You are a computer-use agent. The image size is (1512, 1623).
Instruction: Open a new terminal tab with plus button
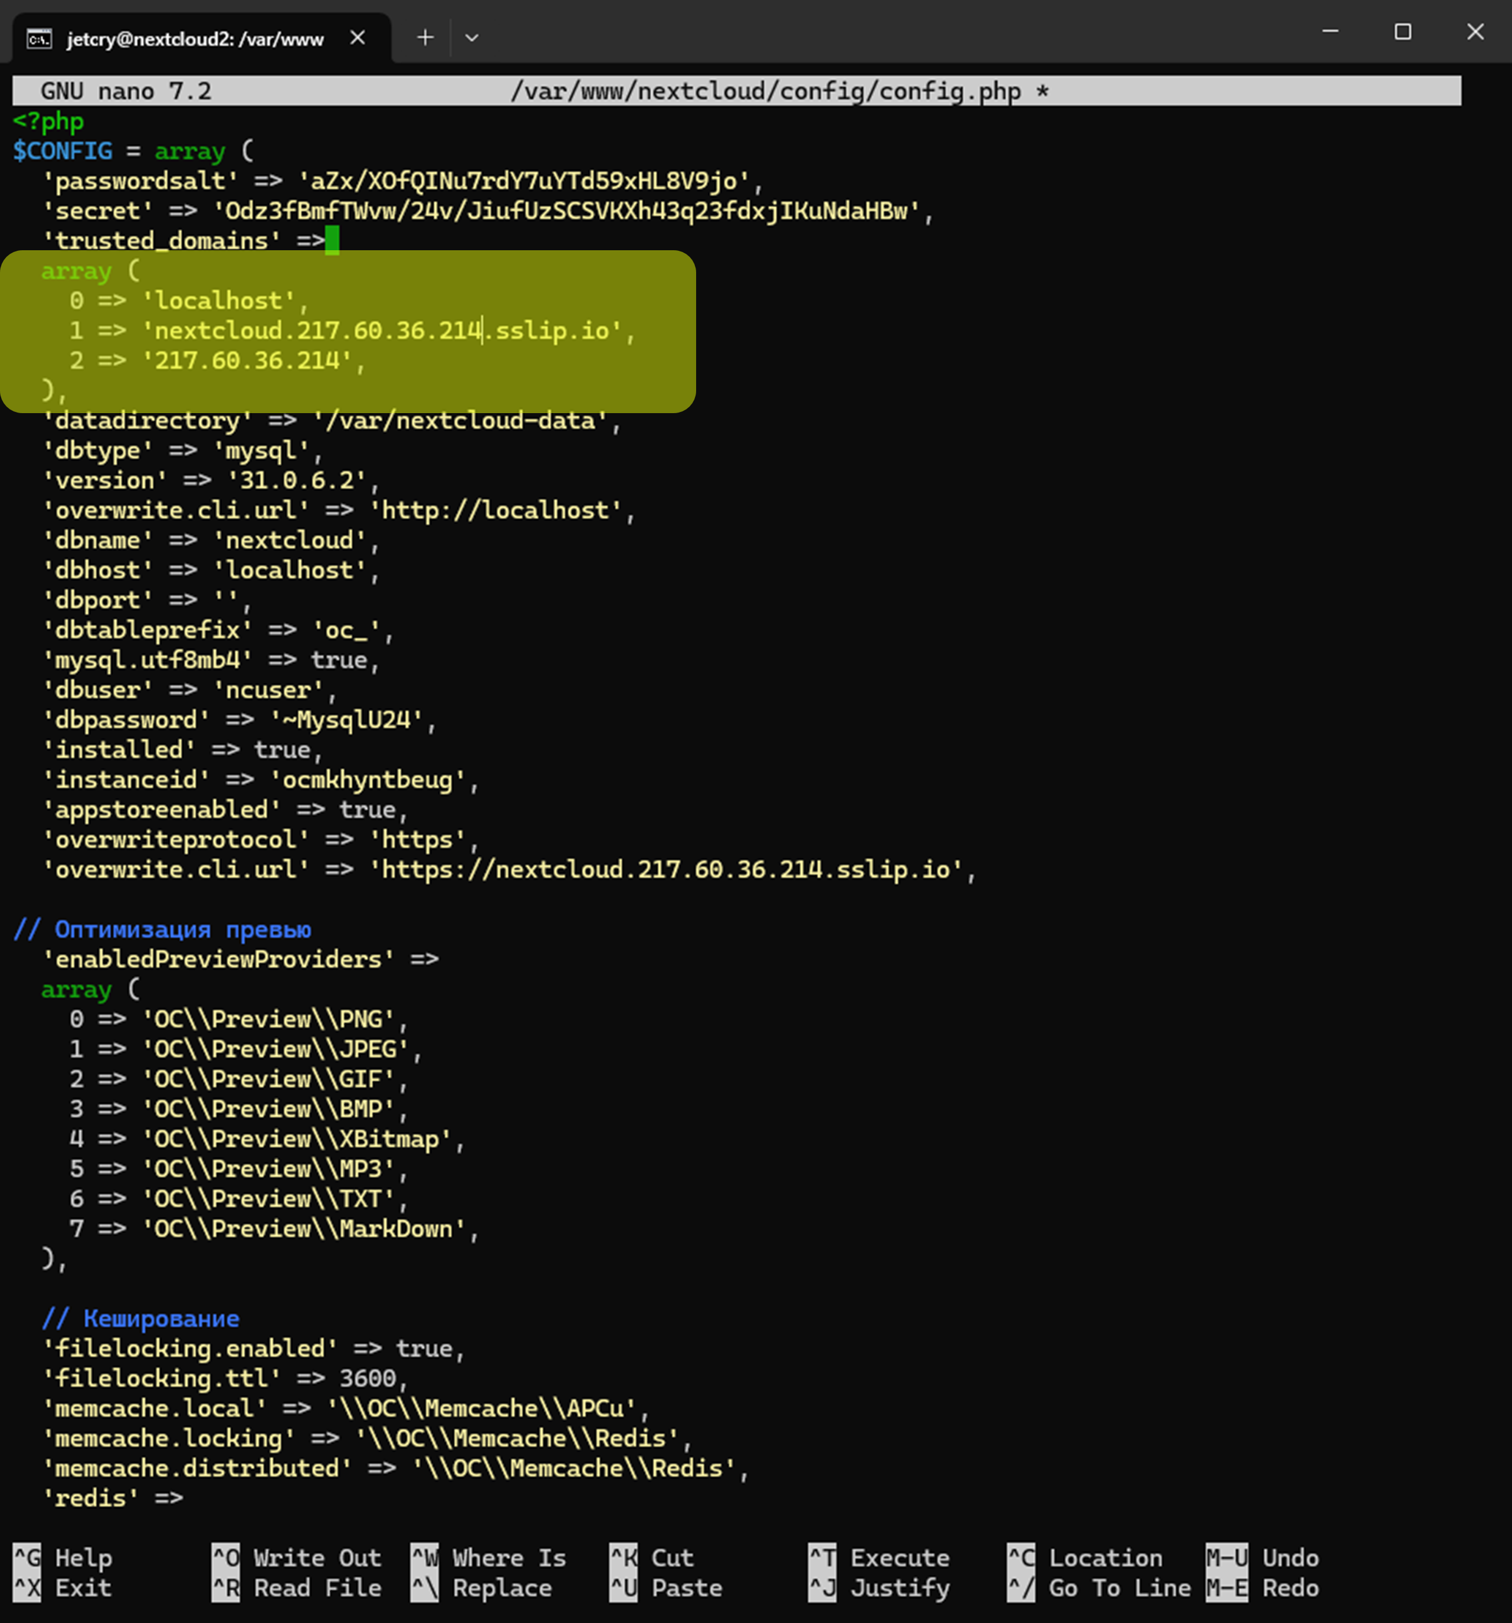click(x=425, y=38)
